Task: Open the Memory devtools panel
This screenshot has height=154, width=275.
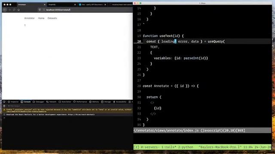Action: 94,102
